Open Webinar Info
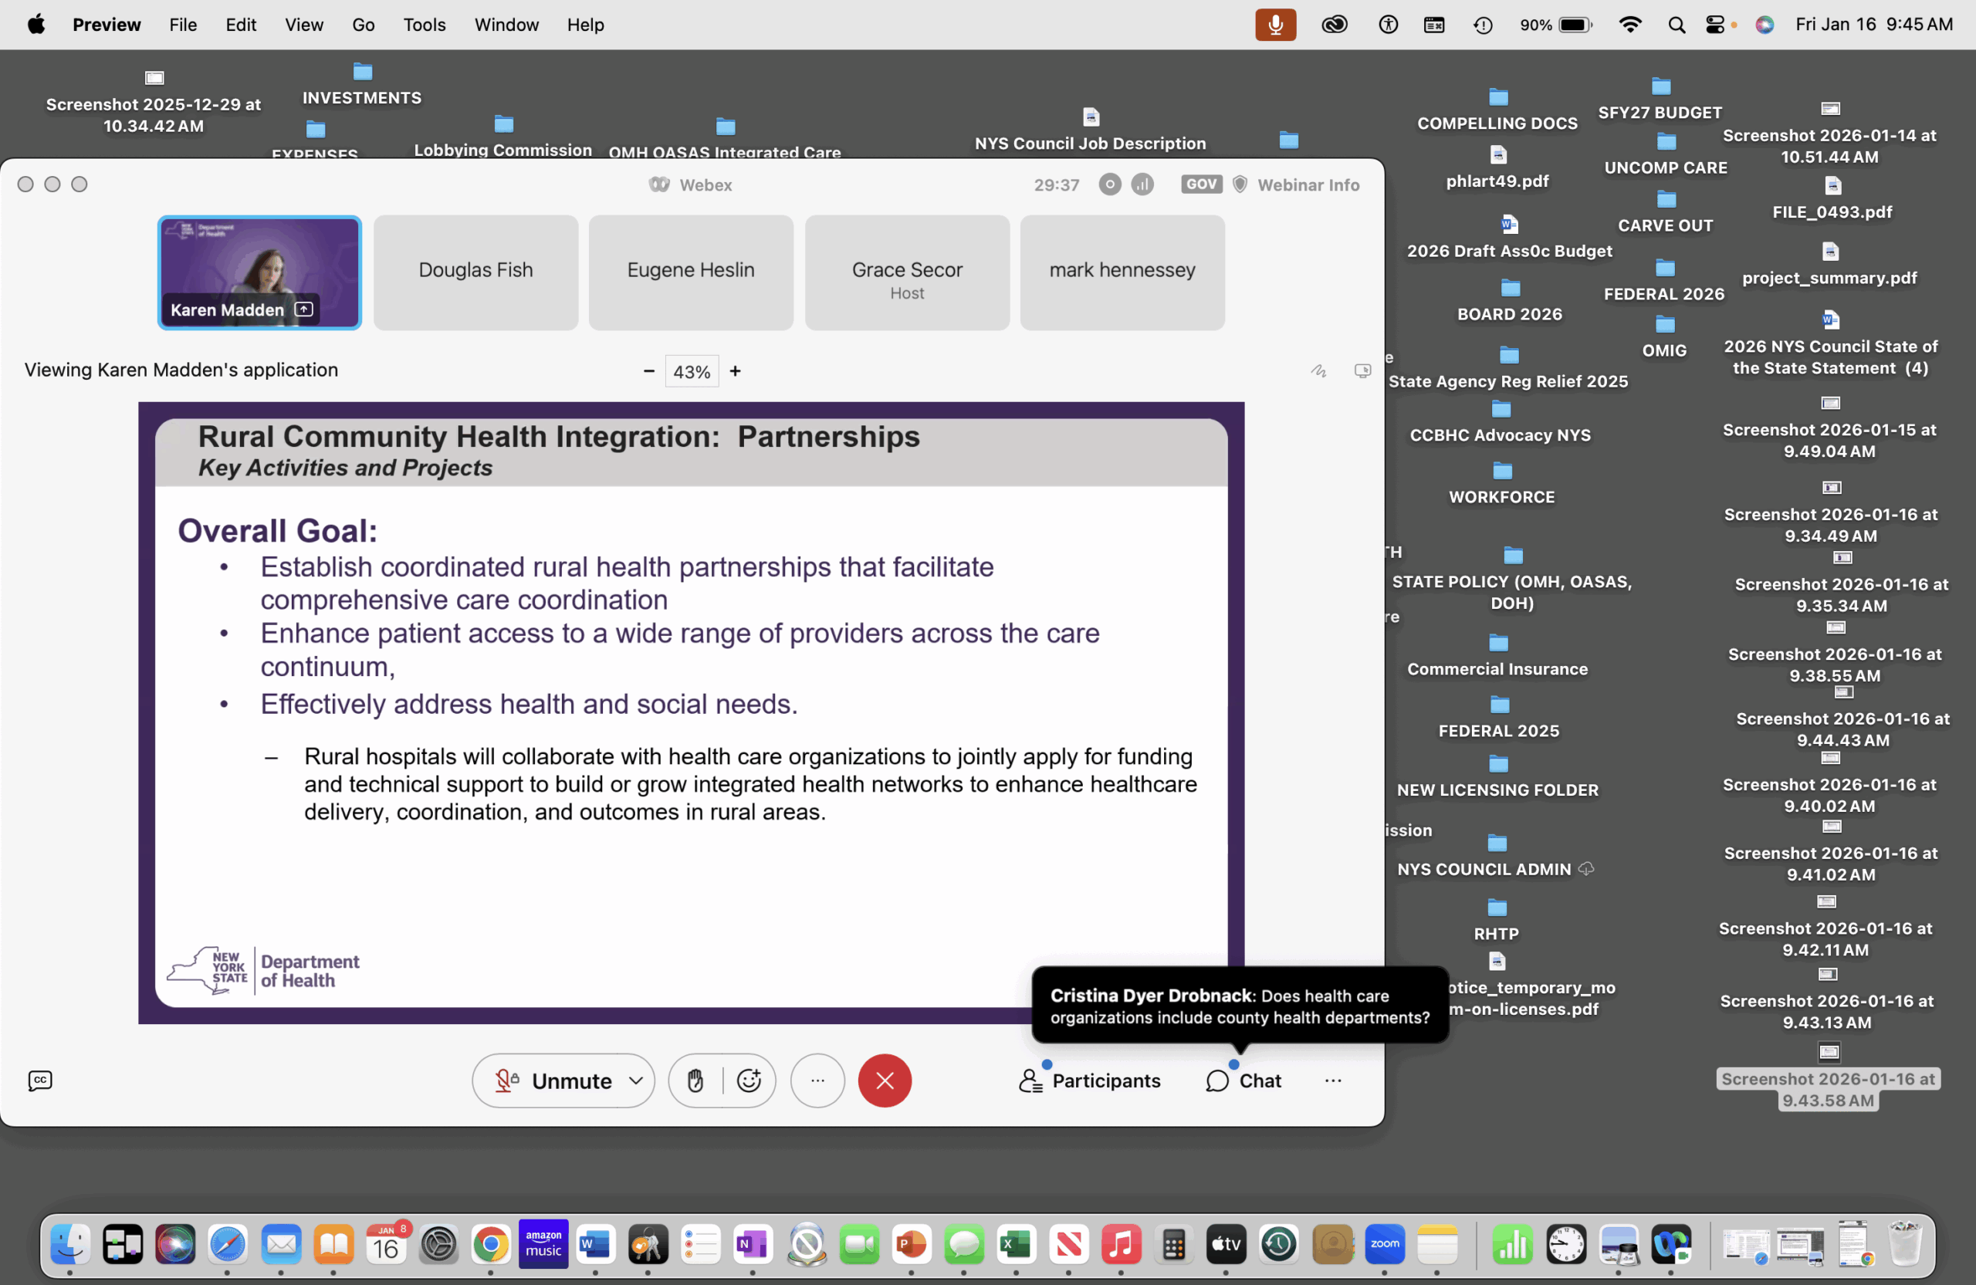Screen dimensions: 1976x1285 [x=1307, y=184]
